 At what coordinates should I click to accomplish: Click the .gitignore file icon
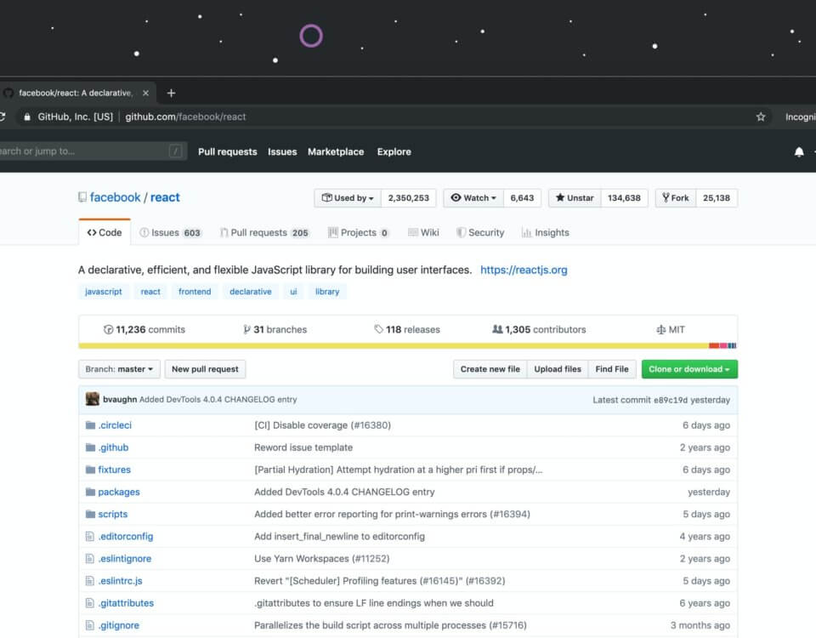click(x=89, y=625)
